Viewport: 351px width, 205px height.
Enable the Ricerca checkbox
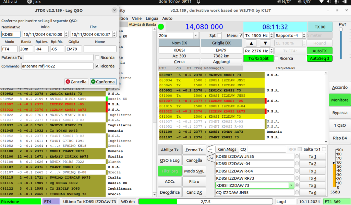[x=277, y=58]
